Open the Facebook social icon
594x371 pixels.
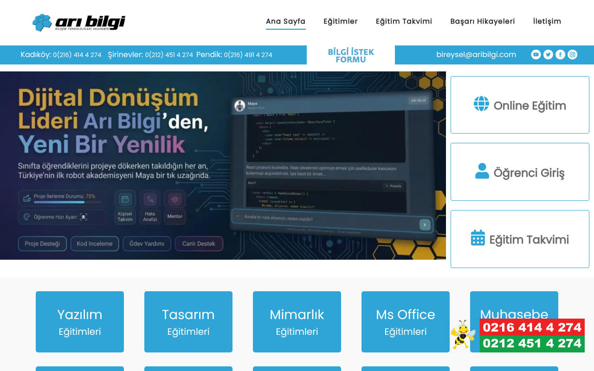(x=561, y=55)
